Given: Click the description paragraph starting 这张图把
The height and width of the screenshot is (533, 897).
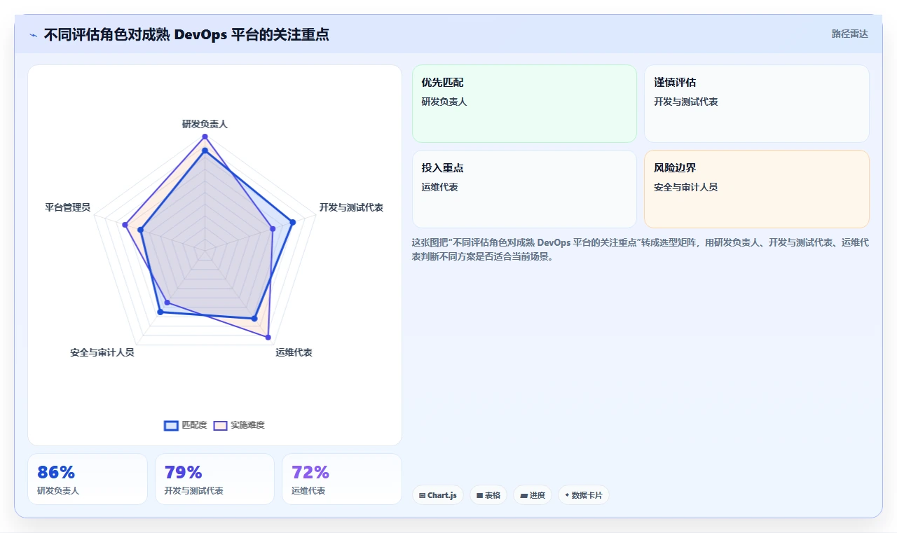Looking at the screenshot, I should [641, 249].
